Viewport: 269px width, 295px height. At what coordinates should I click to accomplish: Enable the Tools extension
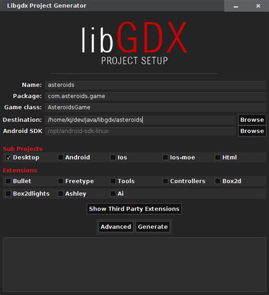[113, 181]
